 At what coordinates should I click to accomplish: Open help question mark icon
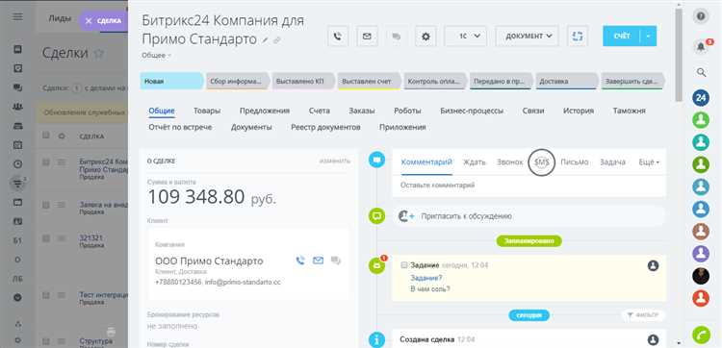(701, 16)
